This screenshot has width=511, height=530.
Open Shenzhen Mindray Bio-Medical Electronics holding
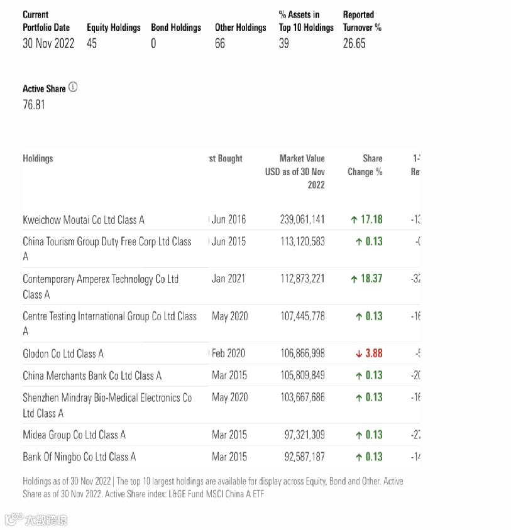tap(107, 405)
